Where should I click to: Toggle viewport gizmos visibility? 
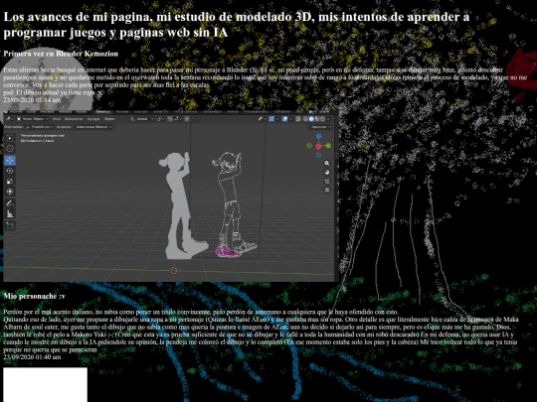tap(271, 119)
